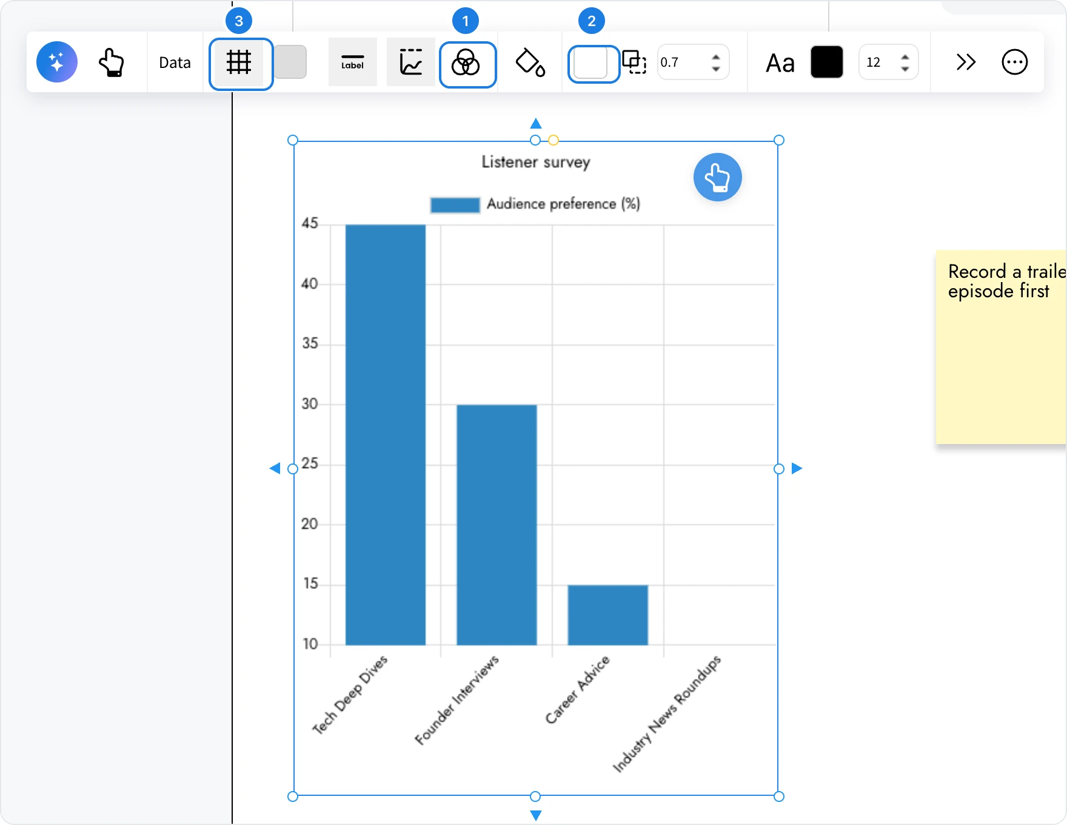Click the yellow rotation handle on chart
Viewport: 1067px width, 825px height.
click(554, 140)
